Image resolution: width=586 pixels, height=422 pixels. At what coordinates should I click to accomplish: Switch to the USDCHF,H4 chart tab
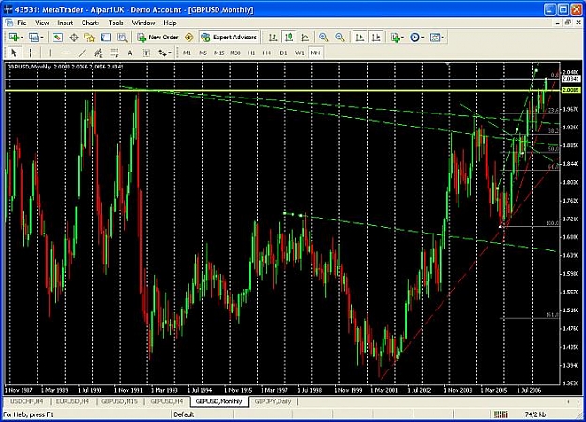(x=27, y=401)
